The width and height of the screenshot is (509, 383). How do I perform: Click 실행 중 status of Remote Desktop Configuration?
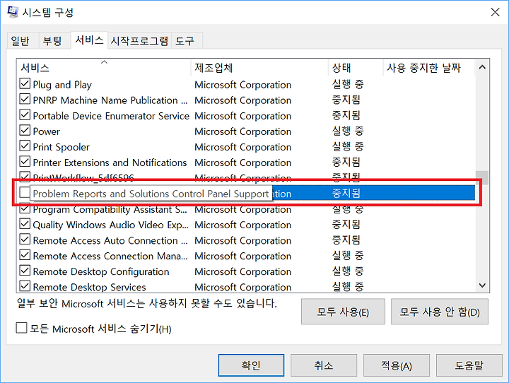[x=348, y=271]
